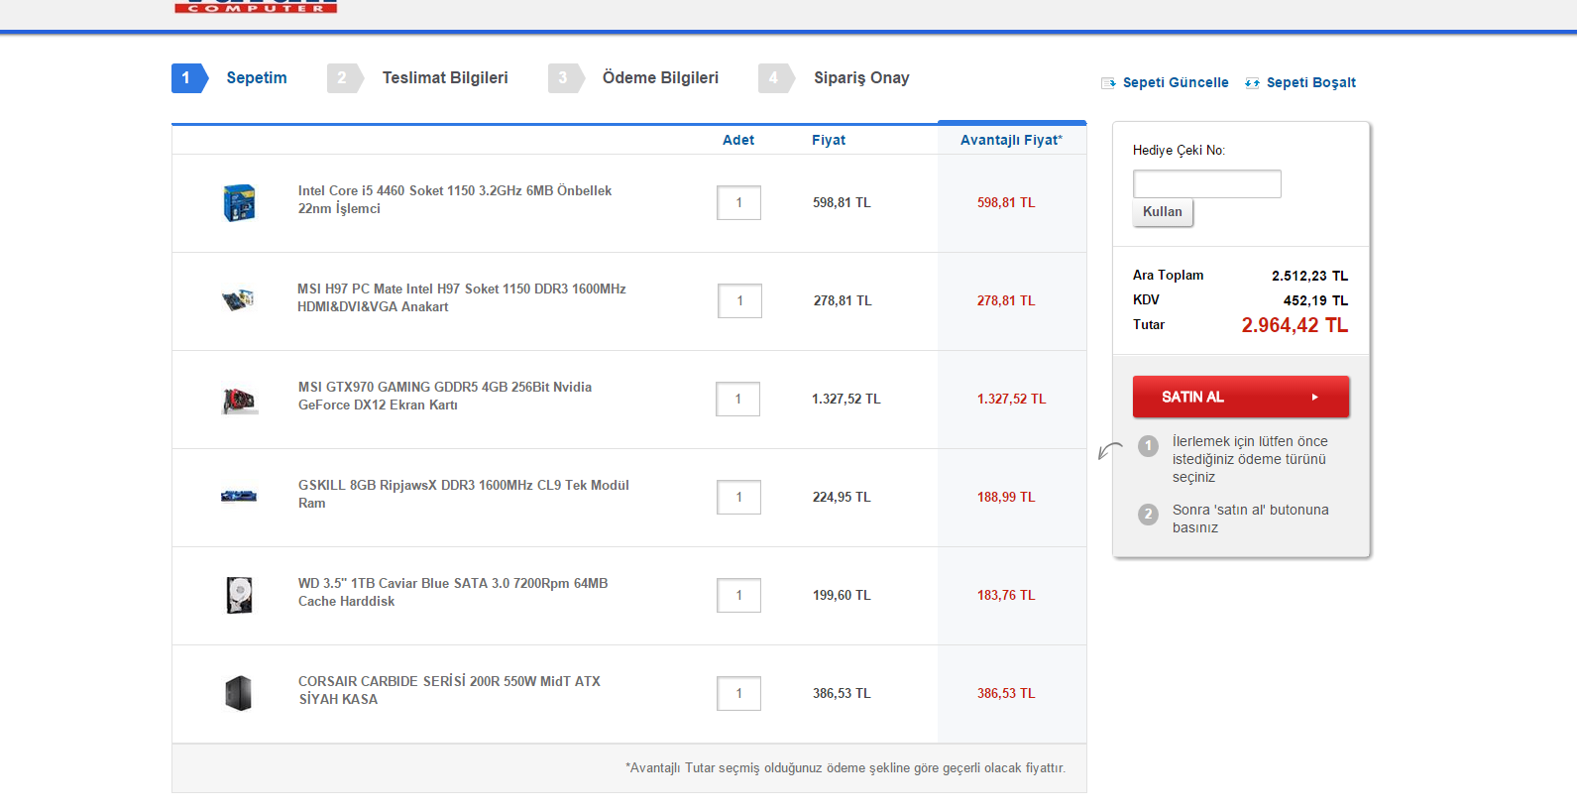The height and width of the screenshot is (810, 1577).
Task: Open the Sepeti Boşalt link
Action: click(x=1310, y=82)
